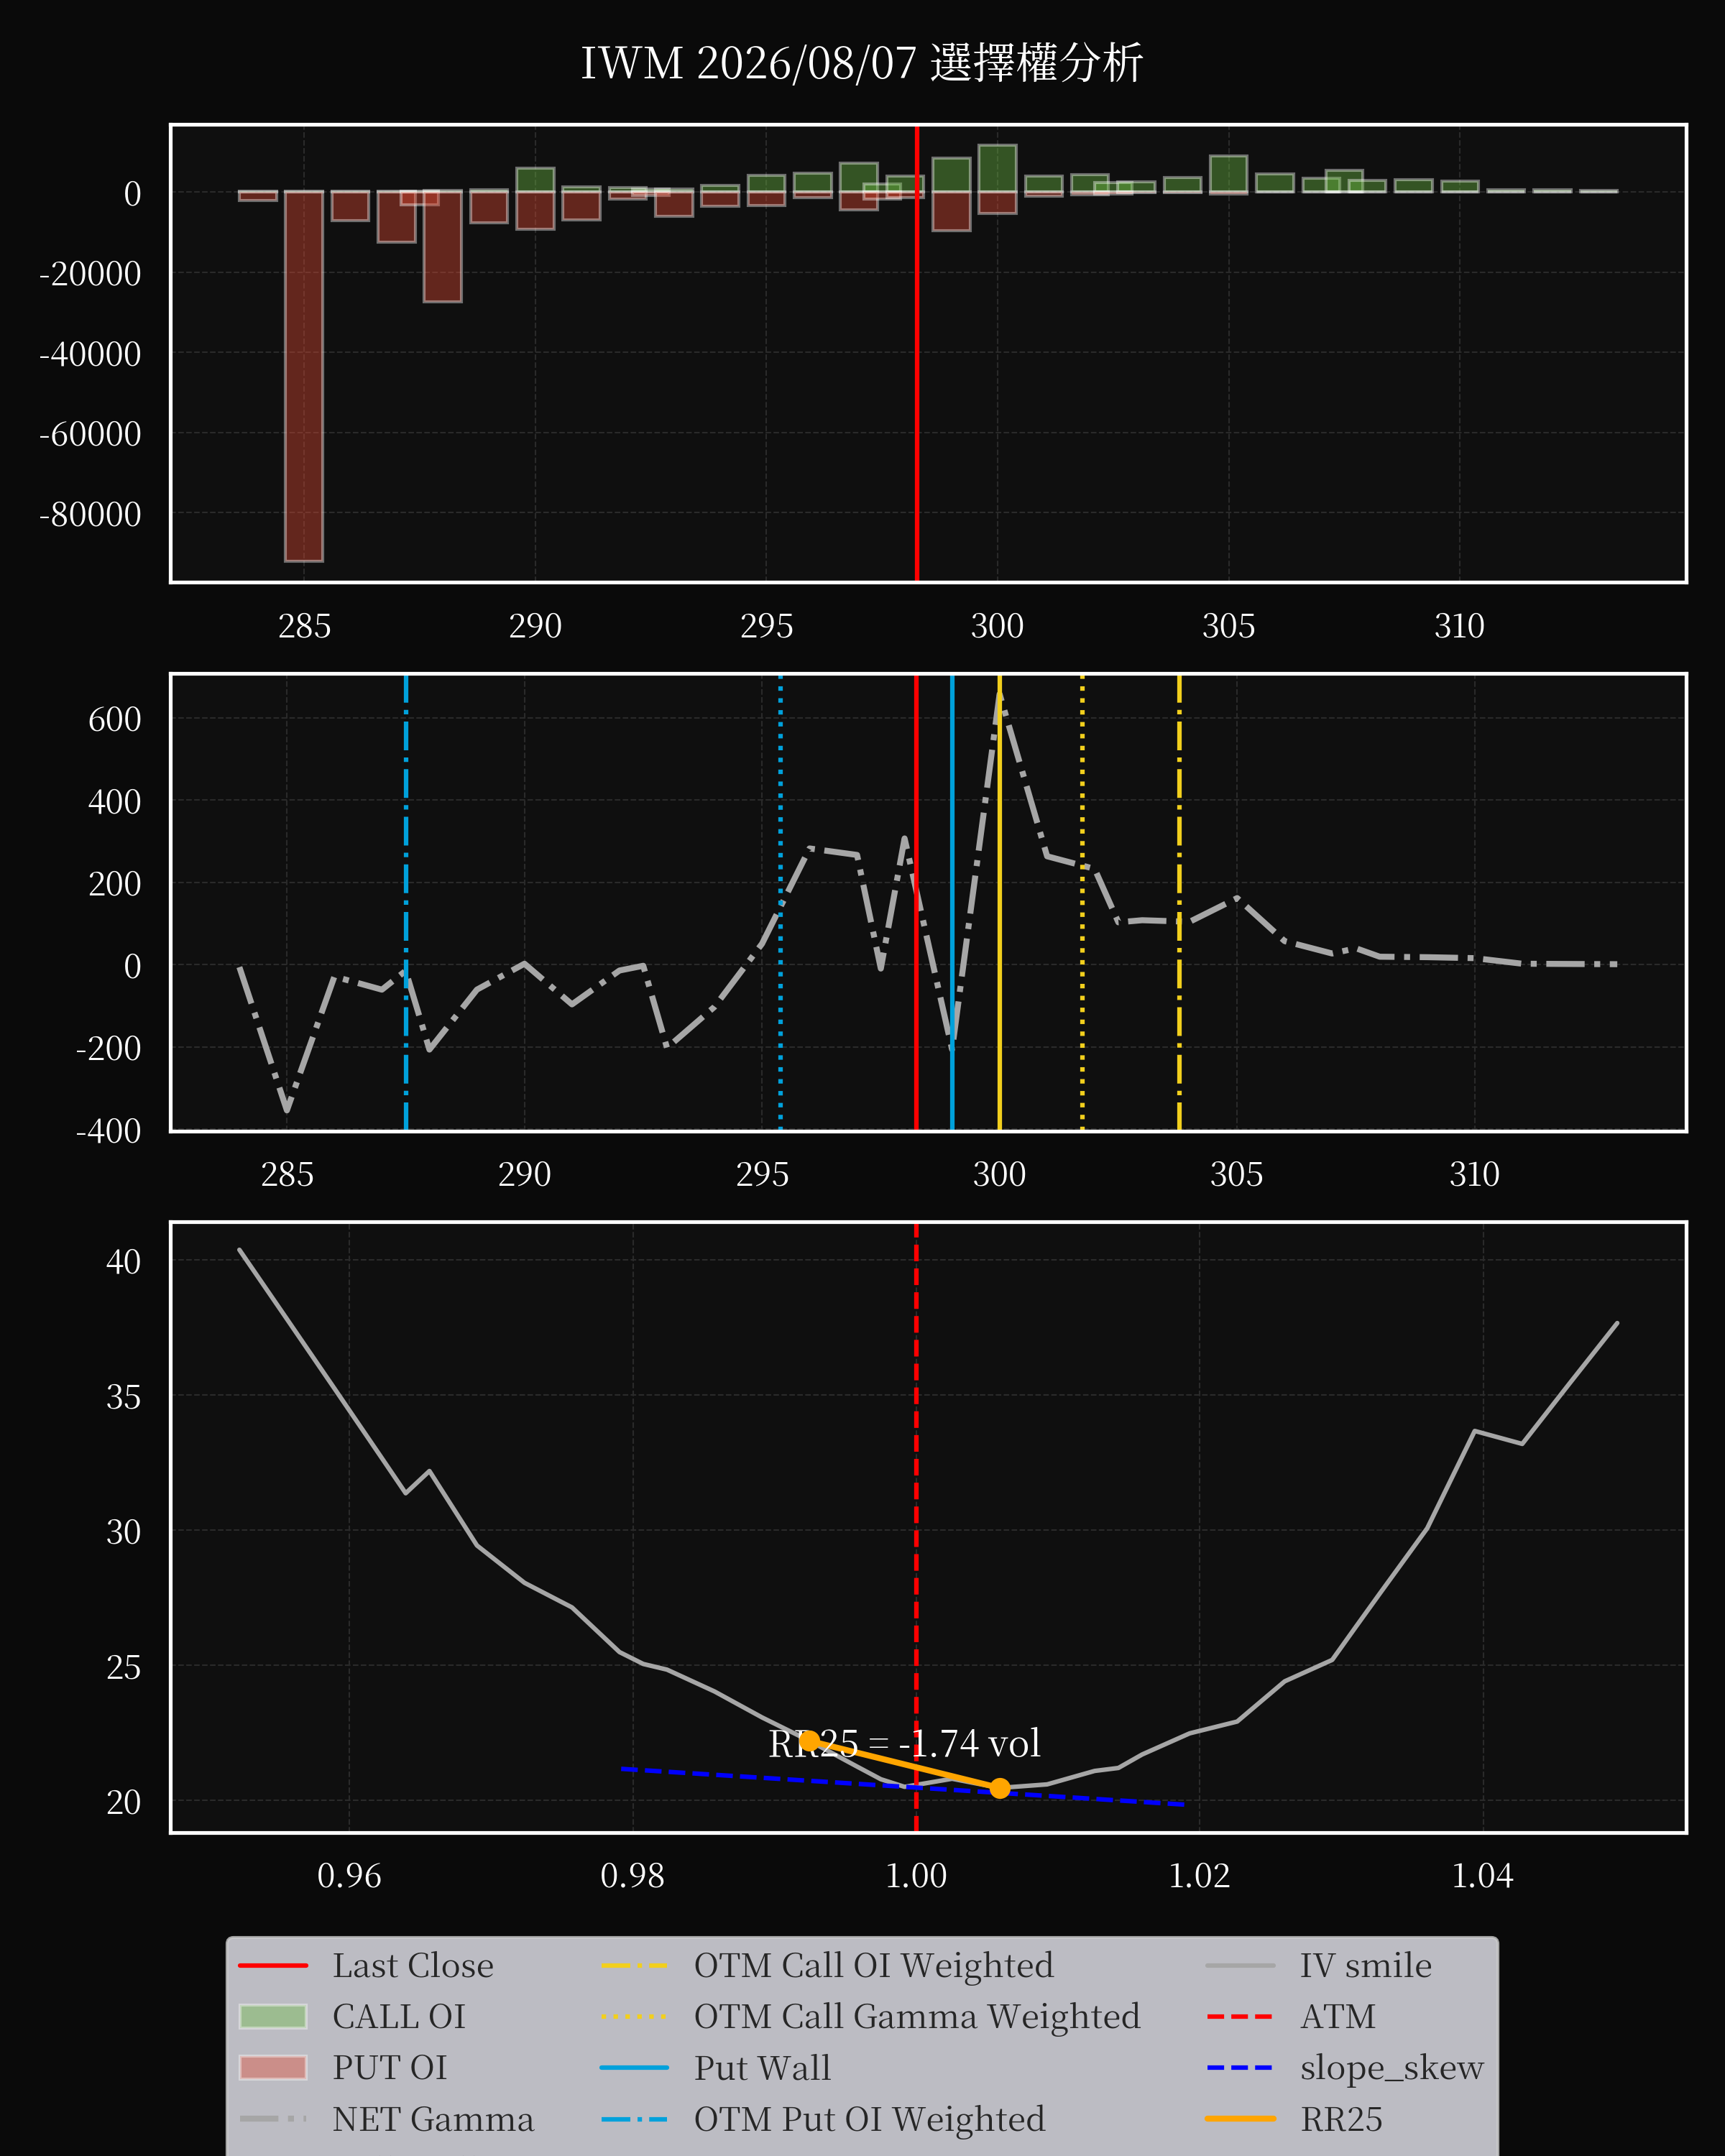This screenshot has height=2156, width=1725.
Task: Click the solid blue Put Wall legend sample
Action: (634, 2067)
